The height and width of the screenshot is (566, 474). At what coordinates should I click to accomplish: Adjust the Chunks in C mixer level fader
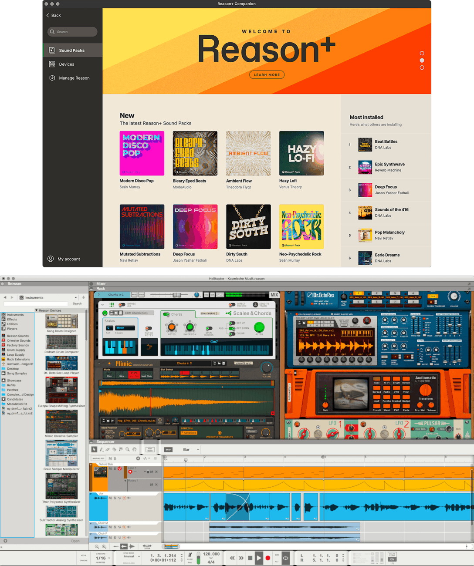click(x=176, y=295)
